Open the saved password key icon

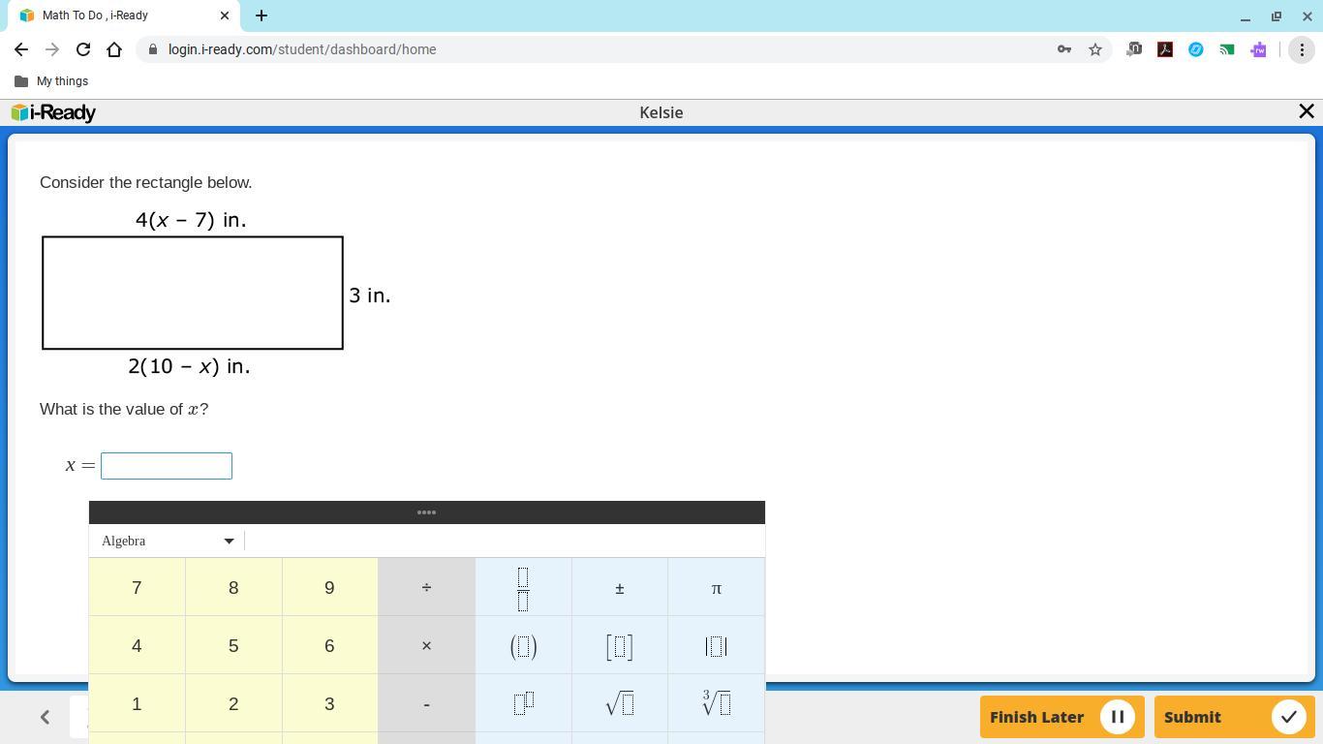click(1064, 49)
